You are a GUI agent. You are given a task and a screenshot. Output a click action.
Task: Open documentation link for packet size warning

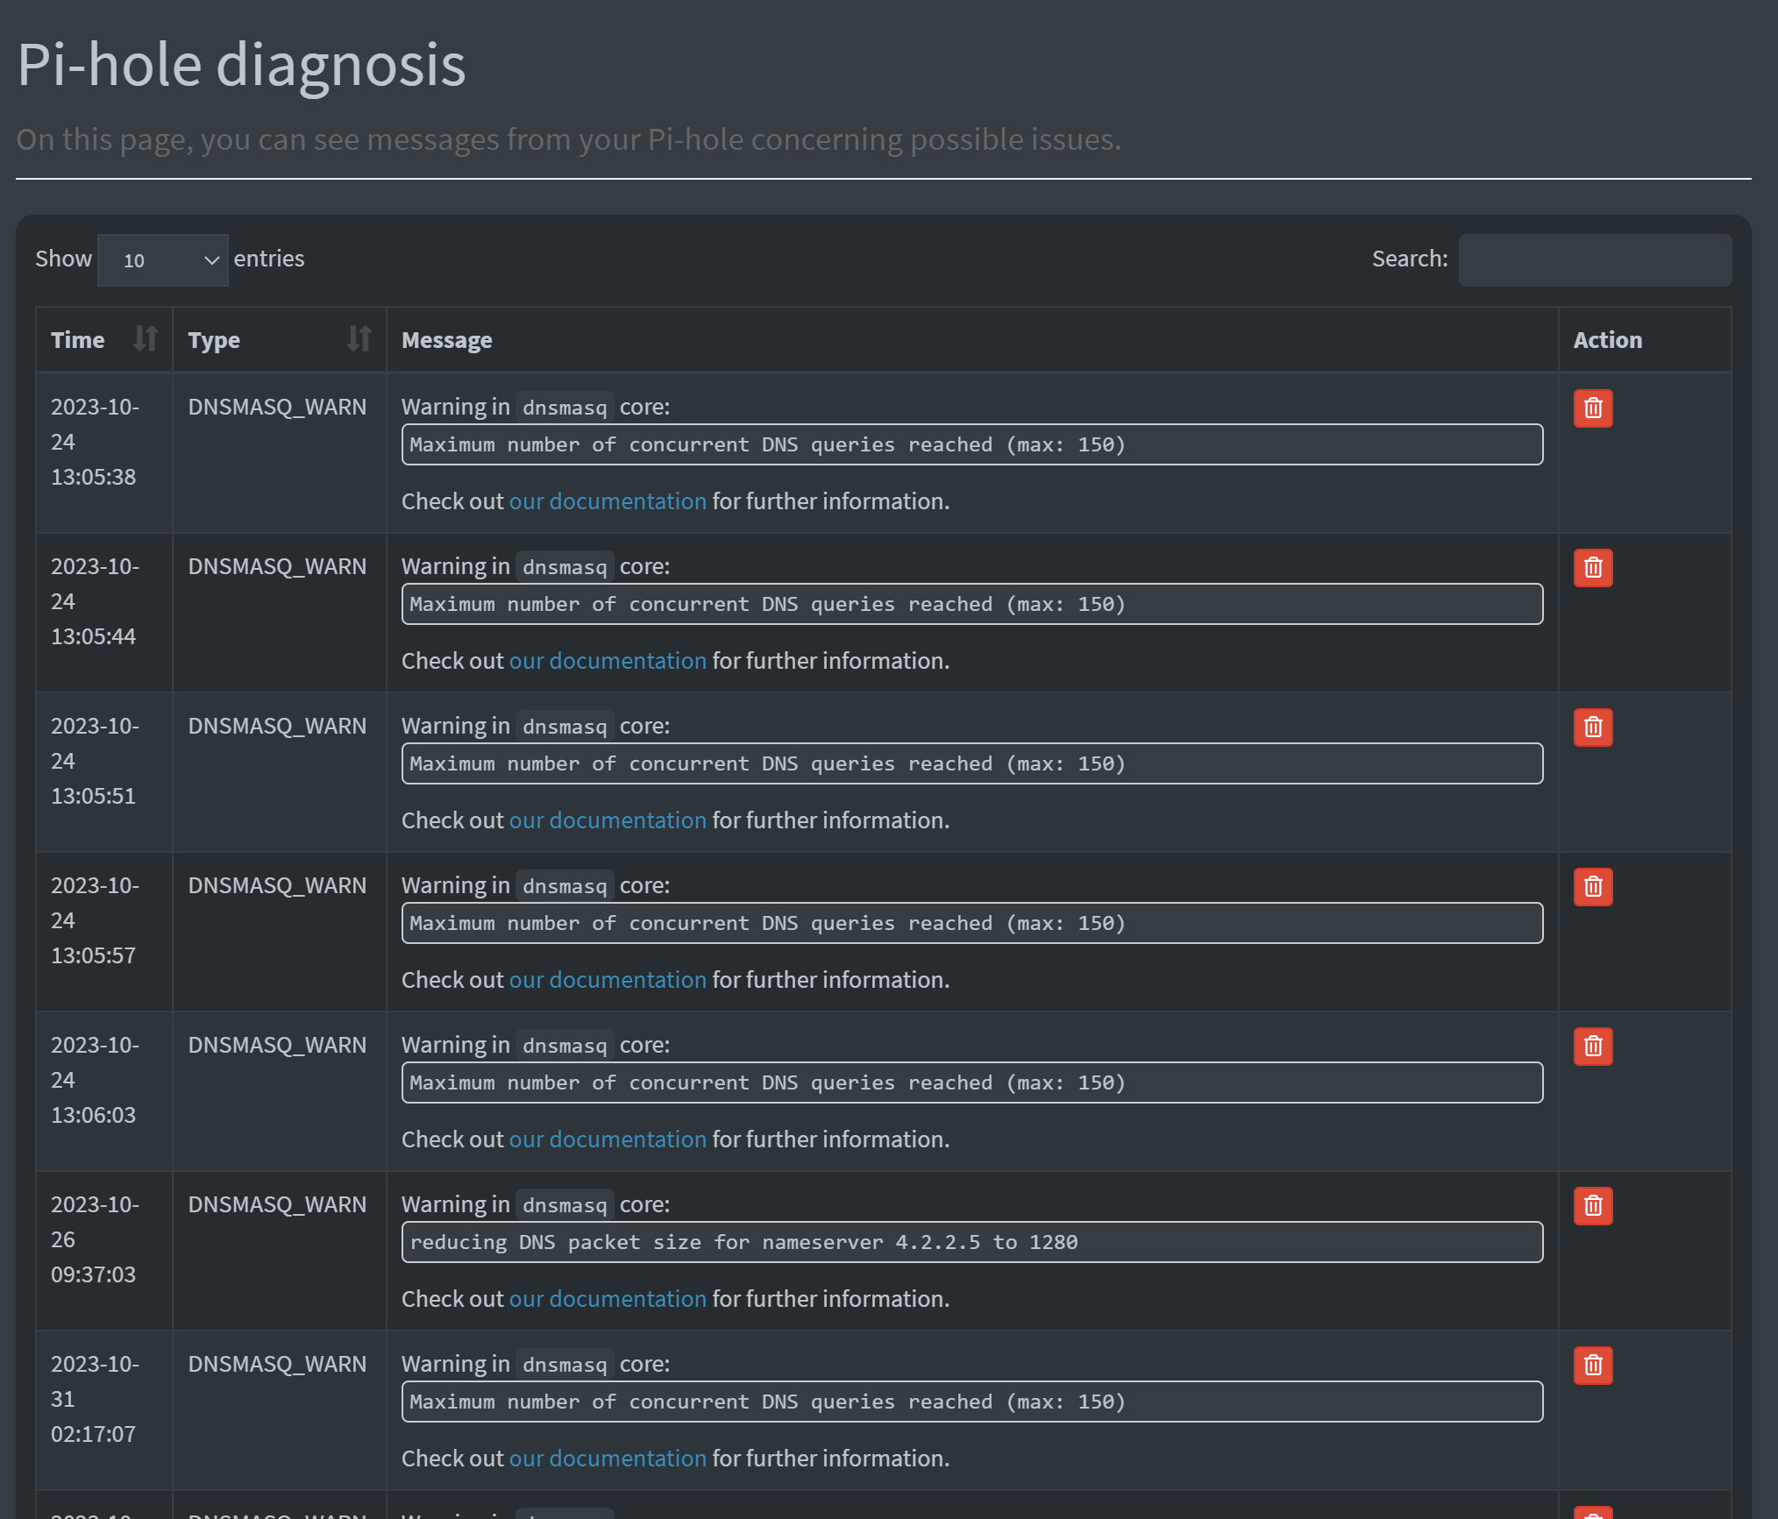607,1299
